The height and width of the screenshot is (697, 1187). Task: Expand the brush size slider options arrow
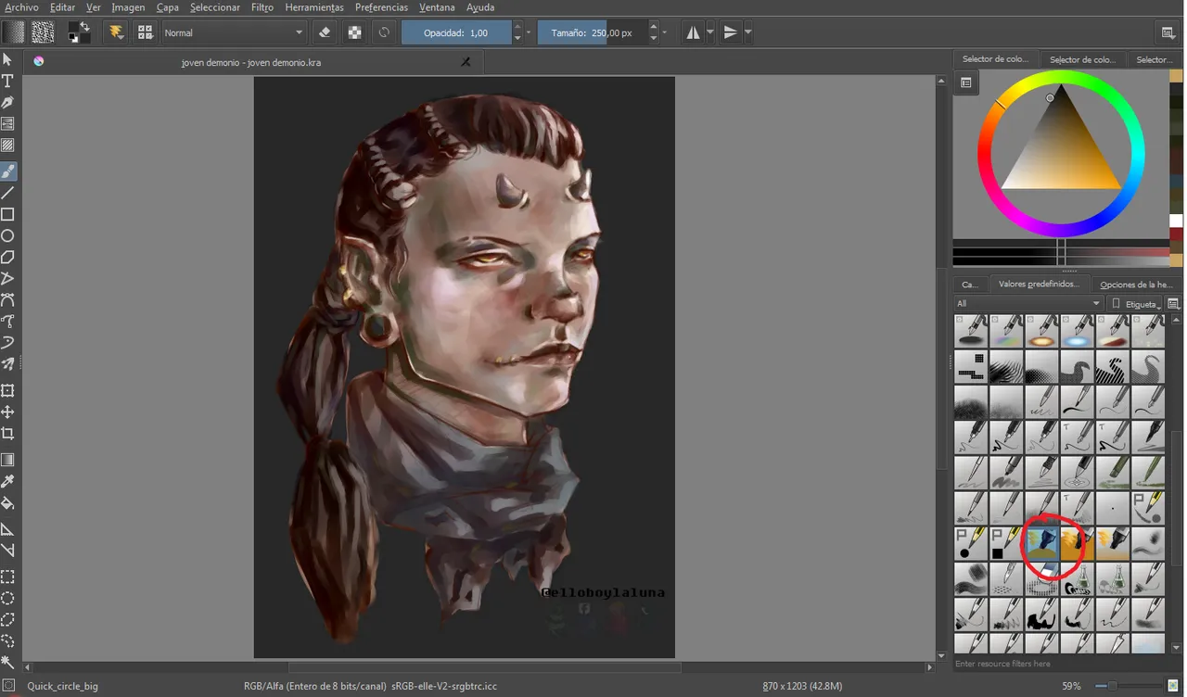pyautogui.click(x=665, y=32)
